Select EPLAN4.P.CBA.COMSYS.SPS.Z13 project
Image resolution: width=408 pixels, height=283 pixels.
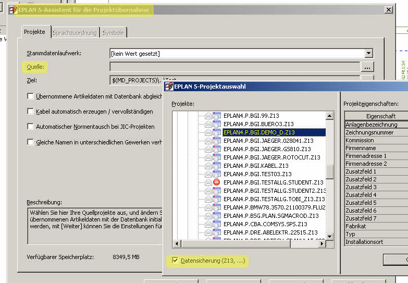click(x=265, y=224)
